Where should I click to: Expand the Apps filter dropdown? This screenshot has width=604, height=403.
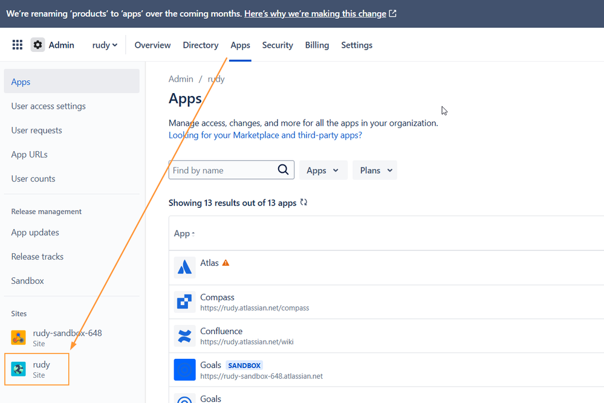pos(323,170)
